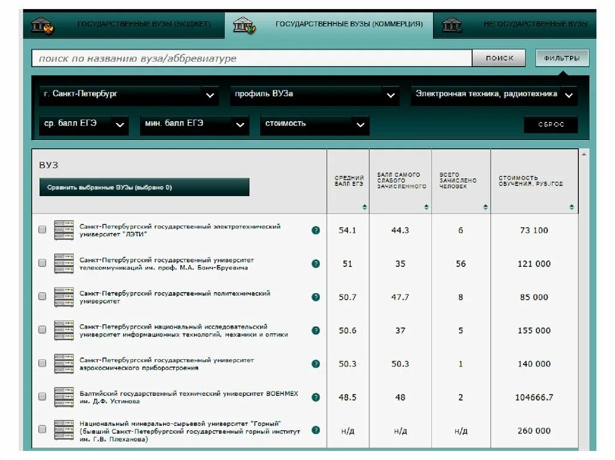Switch to Государственные вузы (коммерция) tab
615x460 pixels.
329,25
